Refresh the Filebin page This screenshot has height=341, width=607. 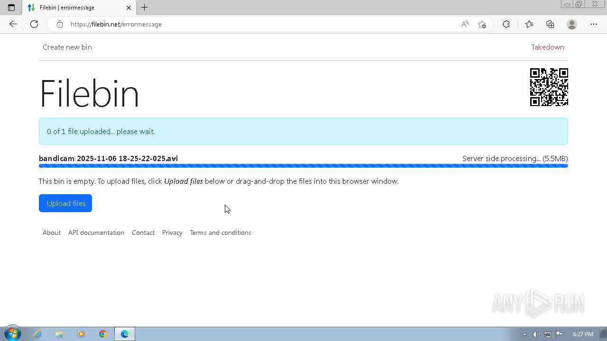[34, 24]
